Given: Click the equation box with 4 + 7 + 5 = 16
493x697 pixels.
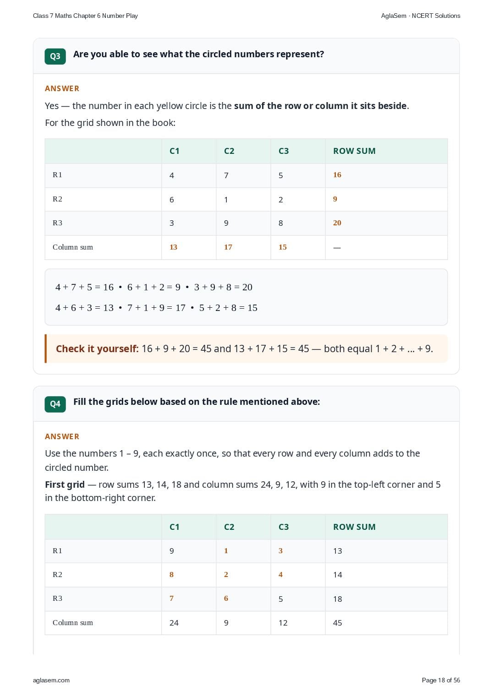Looking at the screenshot, I should (x=246, y=297).
